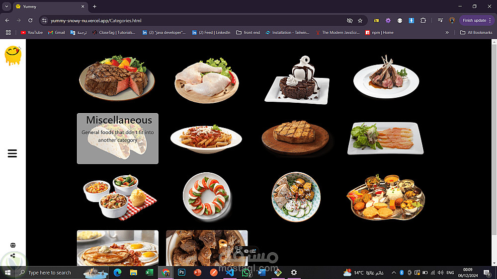The width and height of the screenshot is (497, 279).
Task: Open the browser extensions puzzle icon
Action: [423, 20]
